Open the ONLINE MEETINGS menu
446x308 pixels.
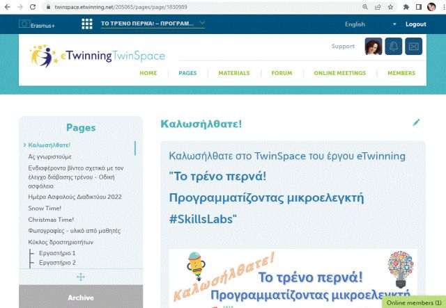tap(339, 73)
